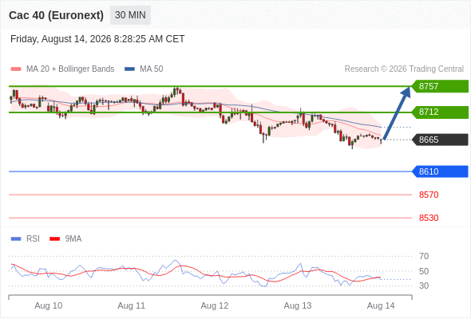The width and height of the screenshot is (471, 319).
Task: Click the date and time stamp text
Action: tap(97, 39)
